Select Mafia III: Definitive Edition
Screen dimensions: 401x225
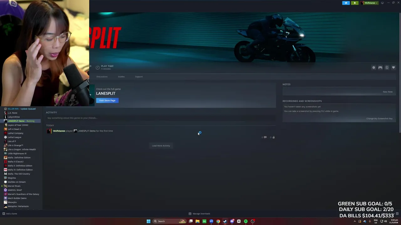click(20, 170)
